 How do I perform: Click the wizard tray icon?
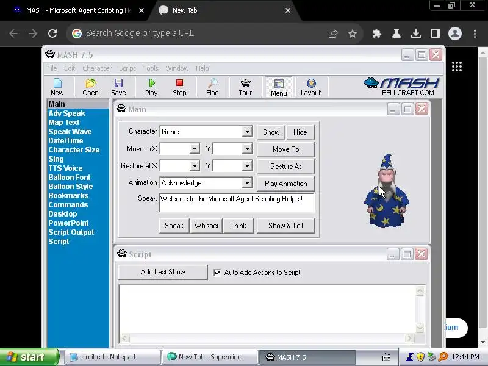pyautogui.click(x=410, y=357)
